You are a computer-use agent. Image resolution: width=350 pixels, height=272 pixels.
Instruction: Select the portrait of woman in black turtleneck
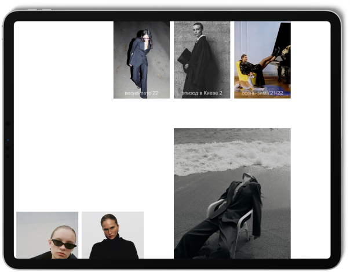(112, 235)
